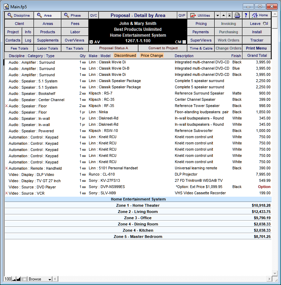The image size is (281, 285).
Task: Switch to the Areas tab
Action: coord(48,24)
